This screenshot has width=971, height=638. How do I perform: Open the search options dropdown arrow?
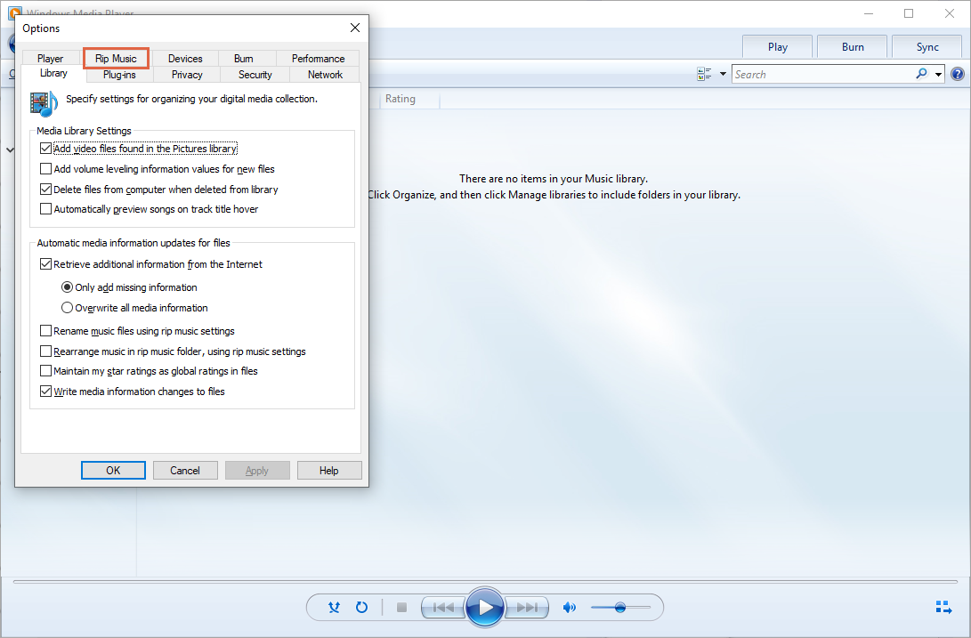pyautogui.click(x=940, y=75)
